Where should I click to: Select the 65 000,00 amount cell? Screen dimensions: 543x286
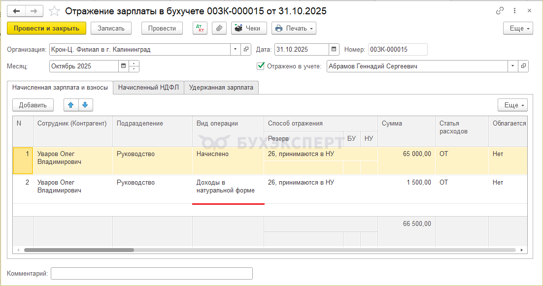point(406,160)
